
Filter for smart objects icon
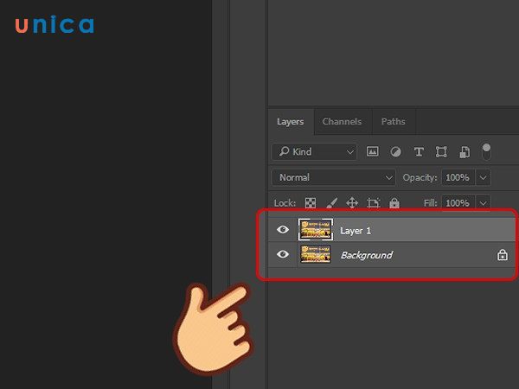point(465,152)
